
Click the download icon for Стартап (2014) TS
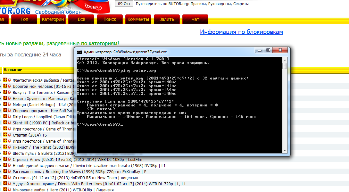pyautogui.click(x=5, y=135)
